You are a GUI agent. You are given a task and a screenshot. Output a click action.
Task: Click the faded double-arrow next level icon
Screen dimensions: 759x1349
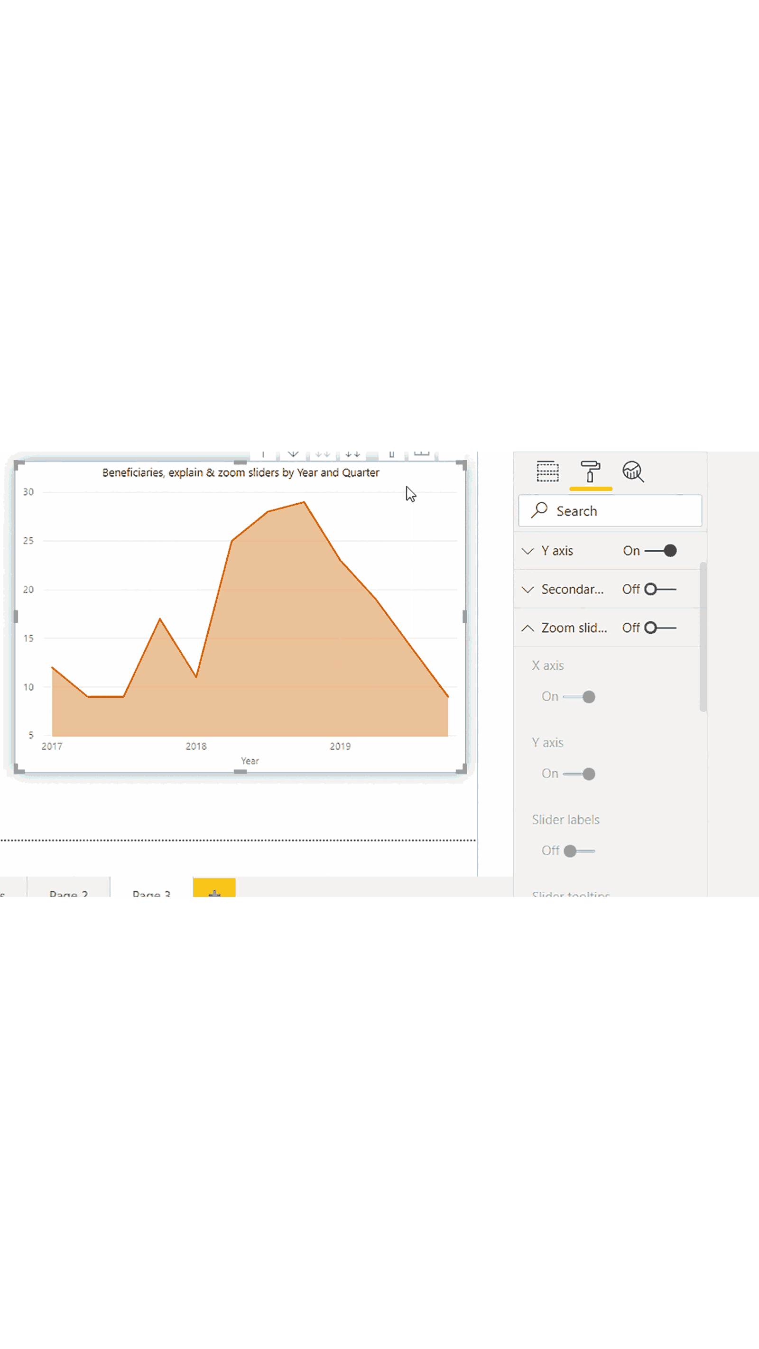point(323,453)
